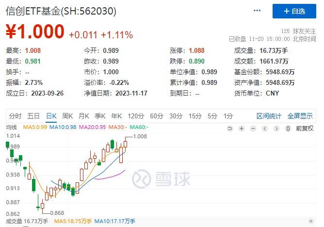Click MA10:0.98 indicator label

tap(63, 127)
